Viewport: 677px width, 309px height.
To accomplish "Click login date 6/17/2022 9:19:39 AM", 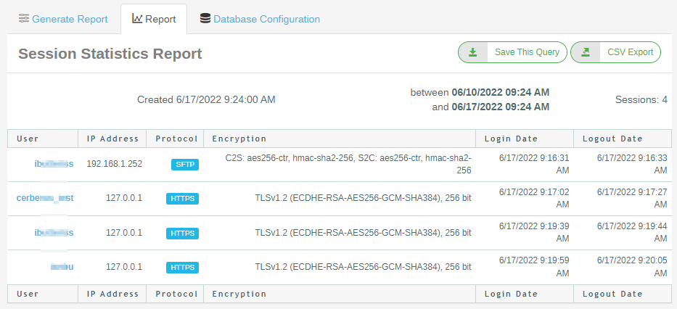I will pyautogui.click(x=534, y=232).
